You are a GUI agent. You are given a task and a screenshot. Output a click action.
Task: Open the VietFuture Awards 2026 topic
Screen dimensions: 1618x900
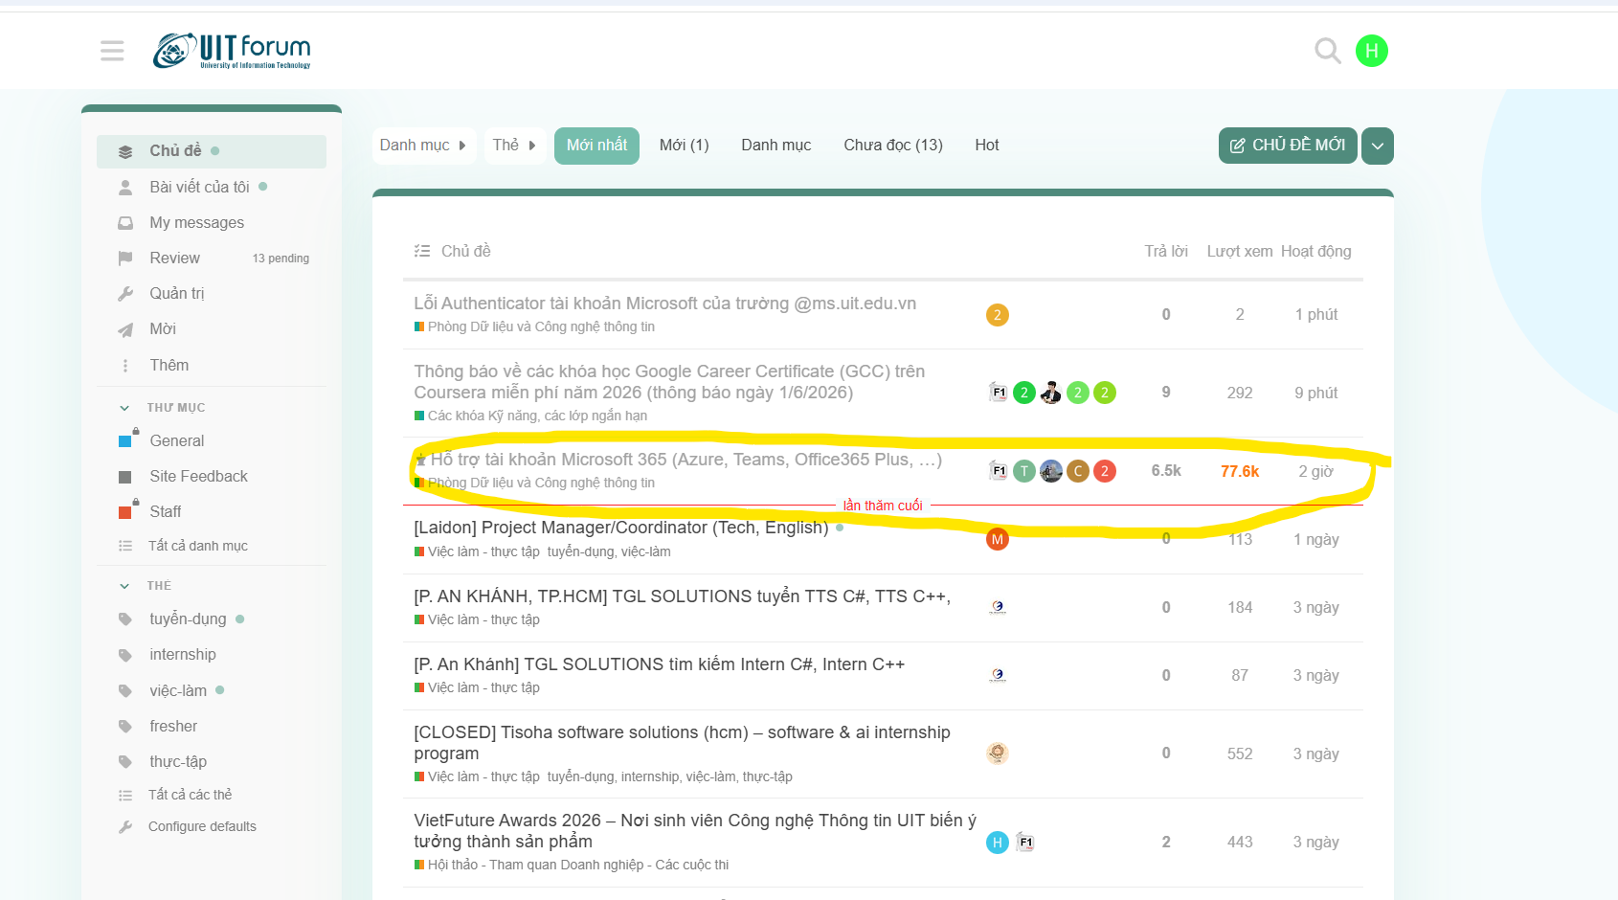(x=695, y=831)
